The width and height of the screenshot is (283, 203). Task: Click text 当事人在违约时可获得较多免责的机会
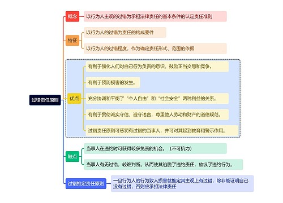pyautogui.click(x=125, y=148)
